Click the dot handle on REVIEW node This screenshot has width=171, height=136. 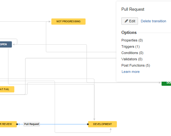(x=17, y=124)
